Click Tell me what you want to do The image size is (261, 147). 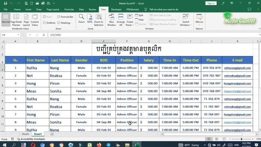164,9
